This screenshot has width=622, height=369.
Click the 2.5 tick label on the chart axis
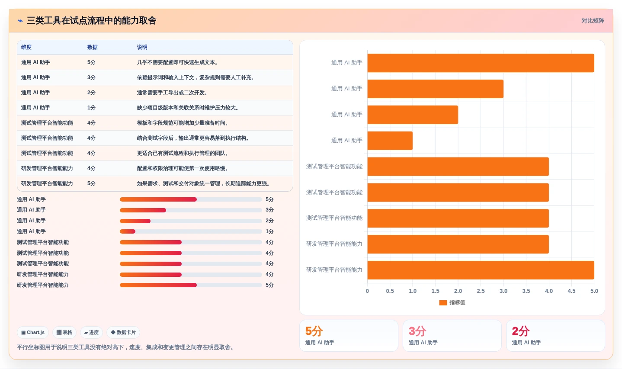[x=481, y=291]
